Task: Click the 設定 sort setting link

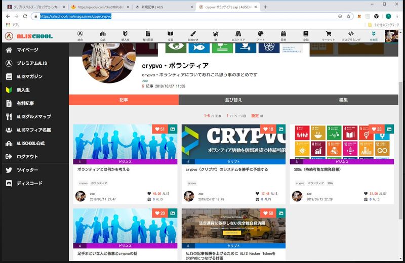Action: pos(255,116)
